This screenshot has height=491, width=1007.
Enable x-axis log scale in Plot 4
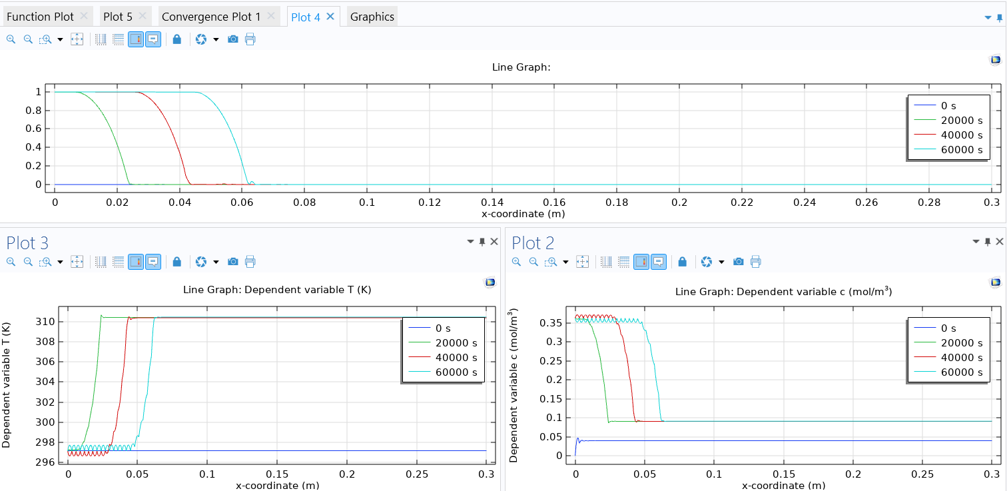pyautogui.click(x=101, y=39)
